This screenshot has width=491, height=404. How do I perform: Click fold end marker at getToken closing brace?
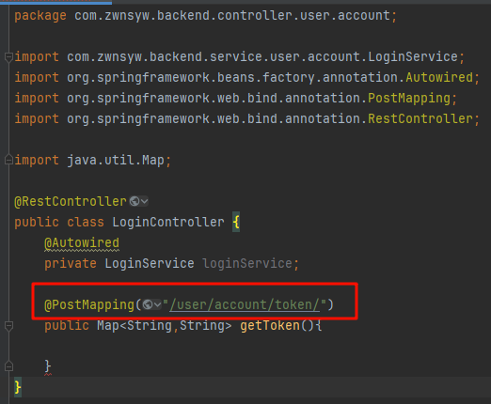click(8, 366)
